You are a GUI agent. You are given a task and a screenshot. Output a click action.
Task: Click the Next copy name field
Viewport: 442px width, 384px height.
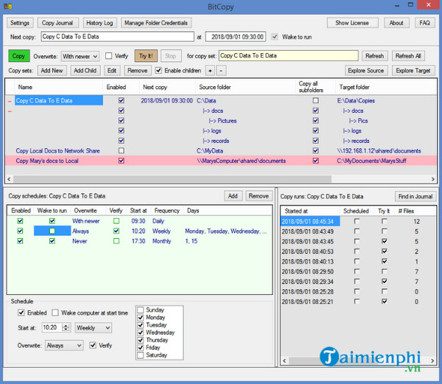(116, 36)
